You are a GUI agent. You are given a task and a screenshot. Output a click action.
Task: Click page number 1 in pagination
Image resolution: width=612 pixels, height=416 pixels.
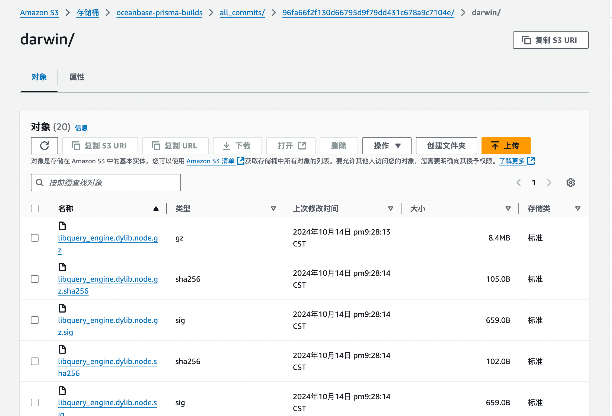pos(534,183)
